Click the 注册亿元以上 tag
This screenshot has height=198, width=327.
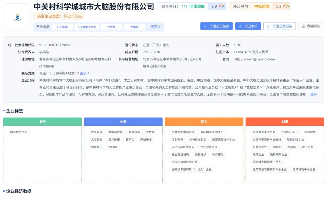[290, 132]
